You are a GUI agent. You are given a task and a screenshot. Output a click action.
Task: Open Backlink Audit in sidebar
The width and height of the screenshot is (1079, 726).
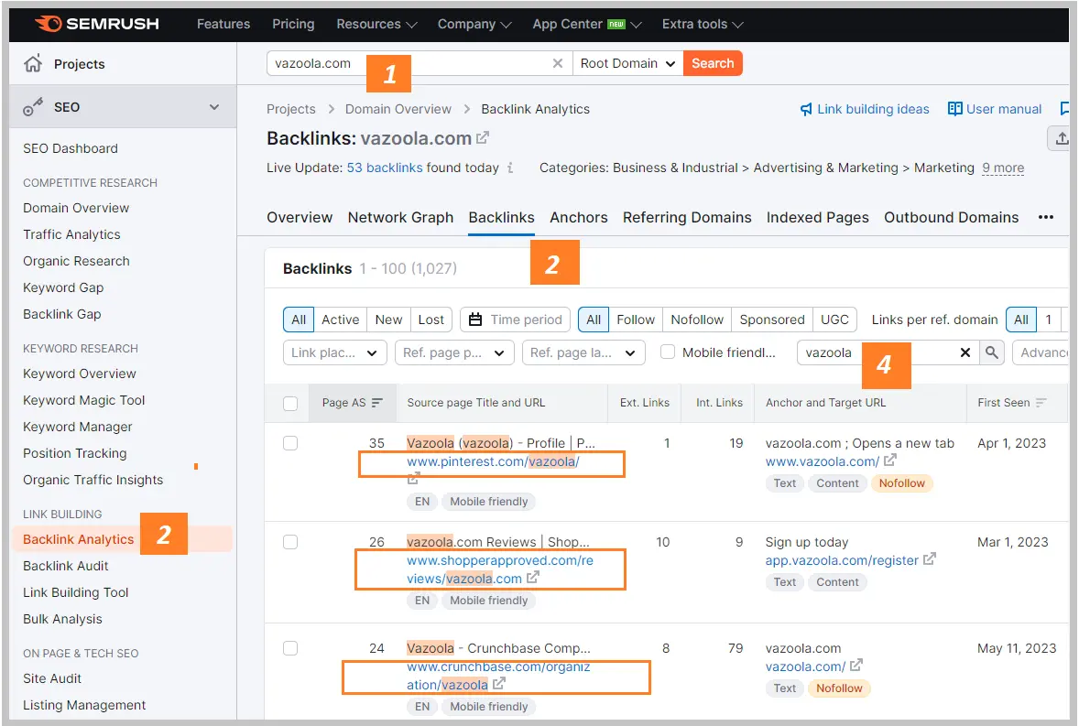(x=65, y=566)
